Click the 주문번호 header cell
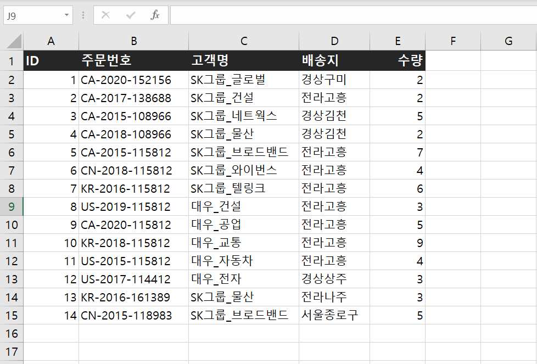Image resolution: width=537 pixels, height=364 pixels. coord(134,60)
